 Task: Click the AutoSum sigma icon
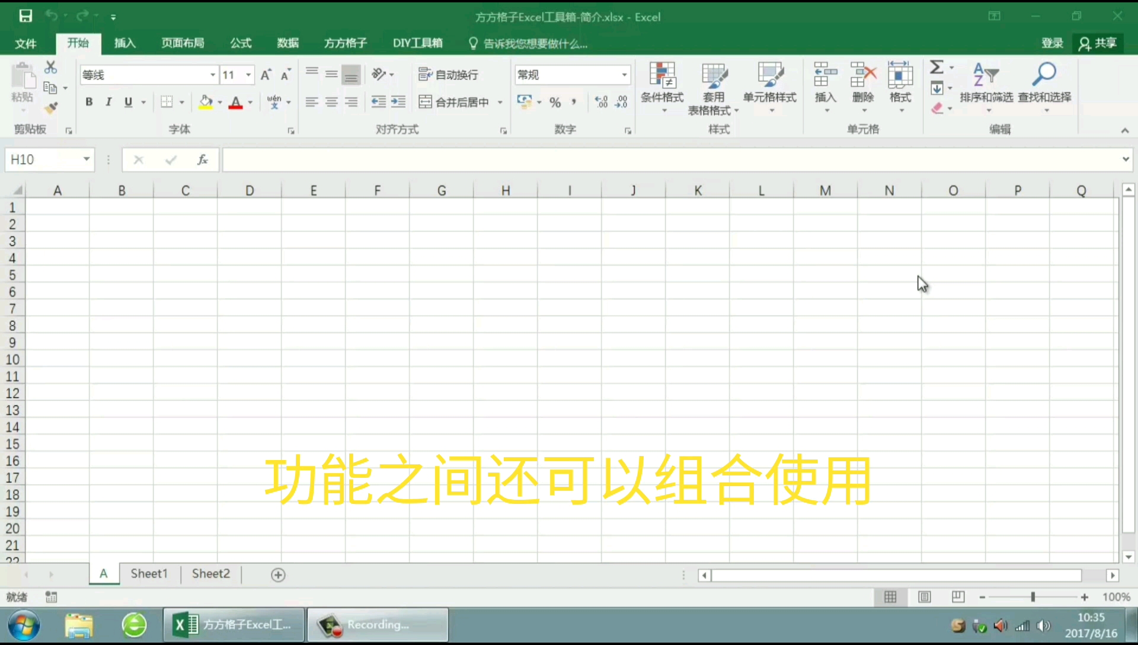(936, 67)
